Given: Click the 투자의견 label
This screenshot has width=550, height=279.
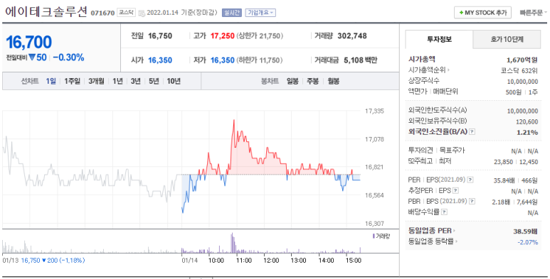Looking at the screenshot, I should tap(421, 151).
